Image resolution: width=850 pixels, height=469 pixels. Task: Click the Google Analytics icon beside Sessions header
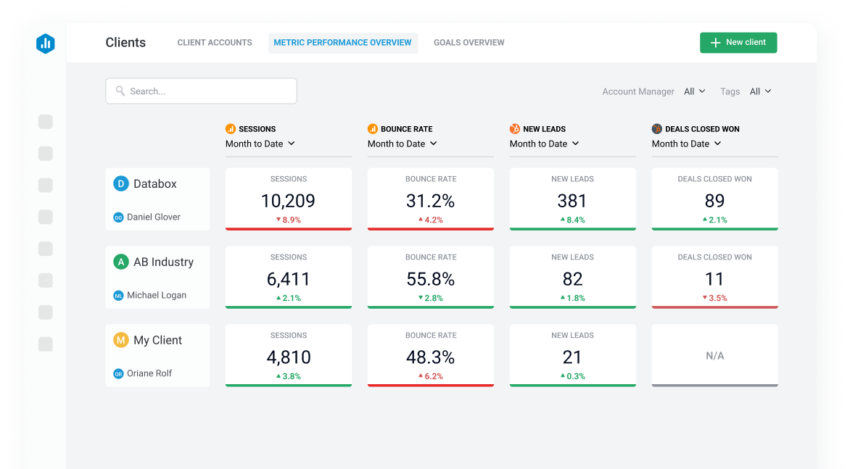click(x=231, y=129)
